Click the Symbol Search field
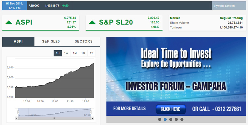This screenshot has height=125, width=248. click(229, 6)
